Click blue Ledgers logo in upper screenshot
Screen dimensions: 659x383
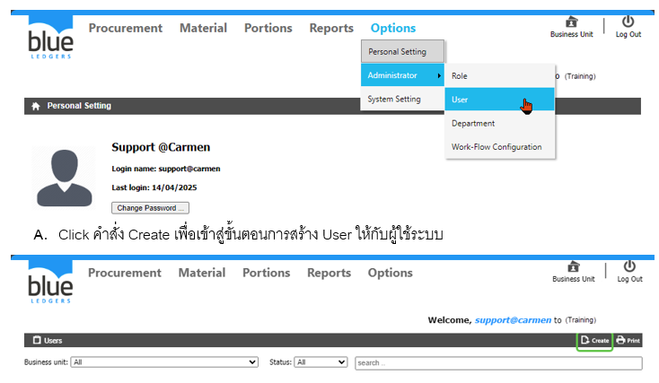pos(50,38)
